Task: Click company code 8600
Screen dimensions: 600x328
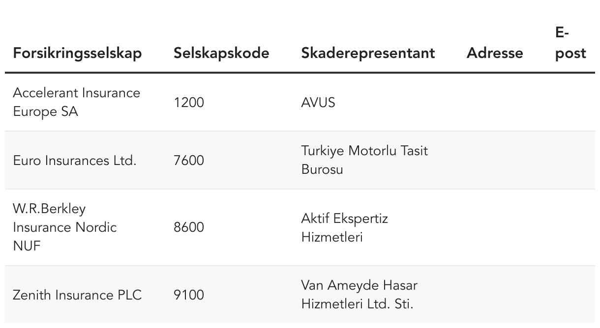Action: pos(189,227)
